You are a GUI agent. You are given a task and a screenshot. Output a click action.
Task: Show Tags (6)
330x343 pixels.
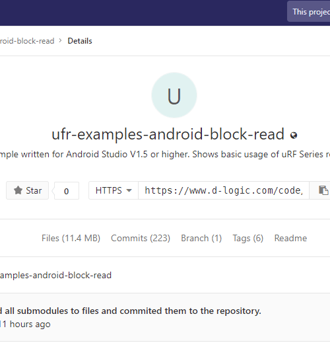[x=248, y=238]
